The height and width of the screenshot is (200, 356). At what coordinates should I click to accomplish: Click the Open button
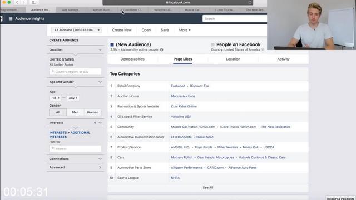tap(146, 30)
